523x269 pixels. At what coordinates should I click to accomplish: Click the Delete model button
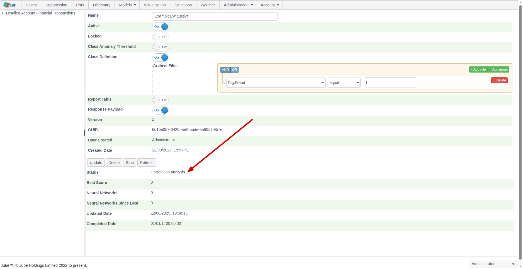tap(114, 163)
